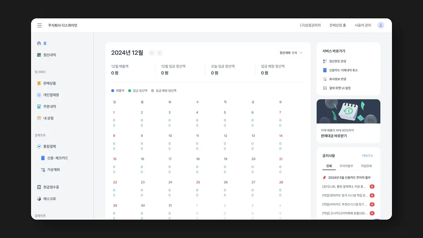
Task: Switch to the 무이자할부 notice tab
Action: [x=346, y=166]
